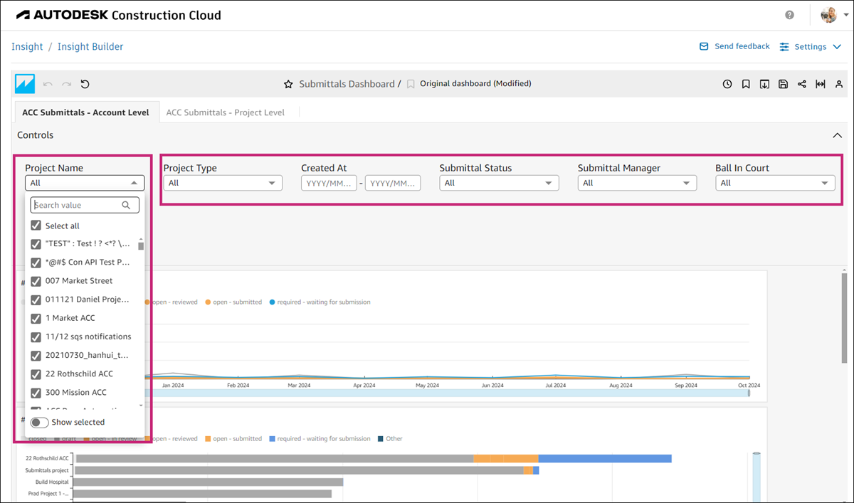Click the export download icon
Image resolution: width=854 pixels, height=503 pixels.
pyautogui.click(x=764, y=84)
